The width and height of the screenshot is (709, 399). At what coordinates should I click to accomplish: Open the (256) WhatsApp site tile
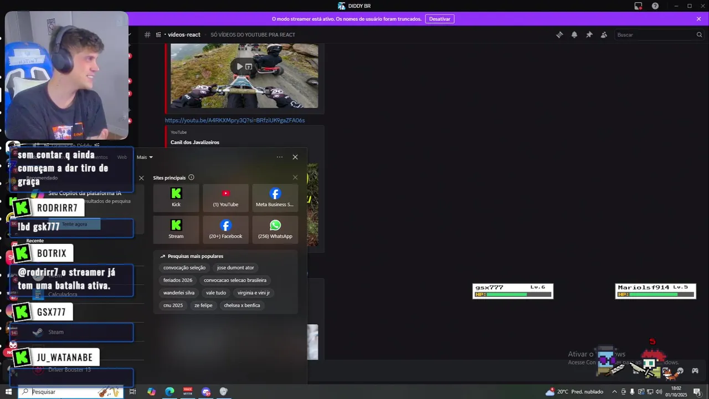click(x=275, y=229)
